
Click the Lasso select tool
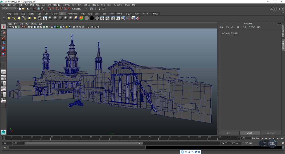pos(3,32)
